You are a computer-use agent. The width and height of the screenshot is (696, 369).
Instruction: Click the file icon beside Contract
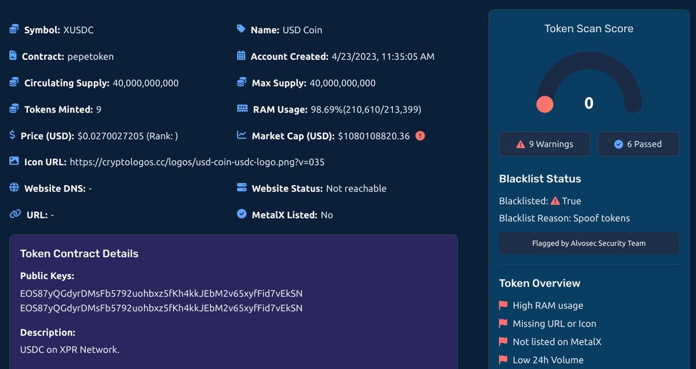13,56
